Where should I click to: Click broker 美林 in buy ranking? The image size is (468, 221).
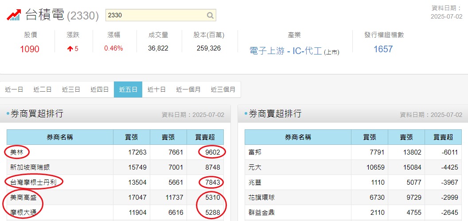click(17, 152)
